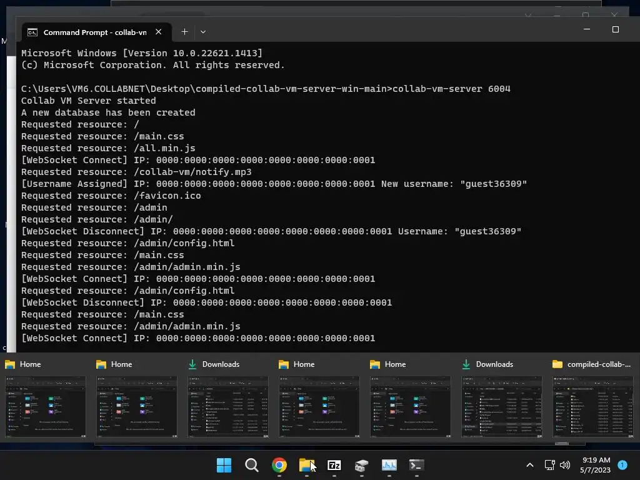Click the Microsoft Windows version line
This screenshot has width=640, height=480.
coord(142,53)
